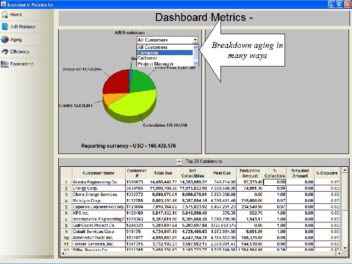Click the Disputed Amount column header
Image resolution: width=352 pixels, height=264 pixels.
[x=300, y=173]
